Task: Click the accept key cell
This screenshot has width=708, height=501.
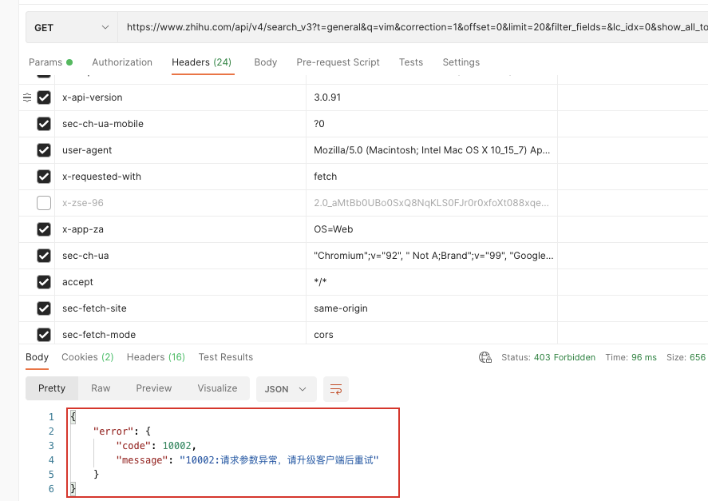Action: [x=180, y=282]
